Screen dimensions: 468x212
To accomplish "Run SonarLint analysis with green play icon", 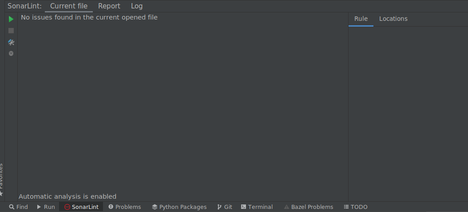I will 11,20.
